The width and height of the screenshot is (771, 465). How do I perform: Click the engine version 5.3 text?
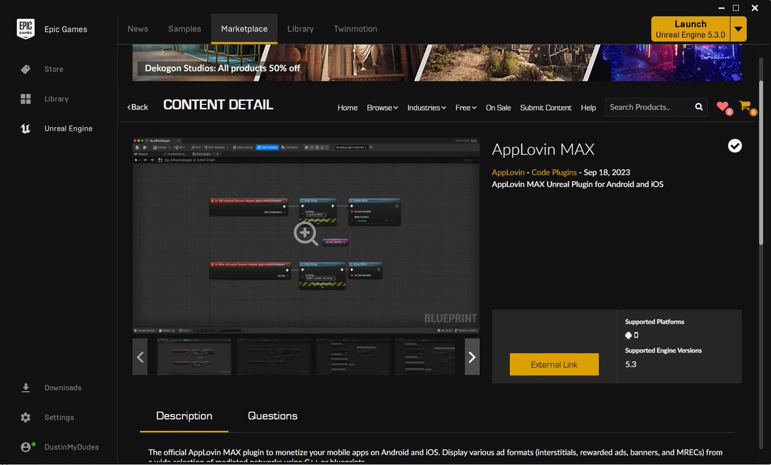pyautogui.click(x=631, y=364)
